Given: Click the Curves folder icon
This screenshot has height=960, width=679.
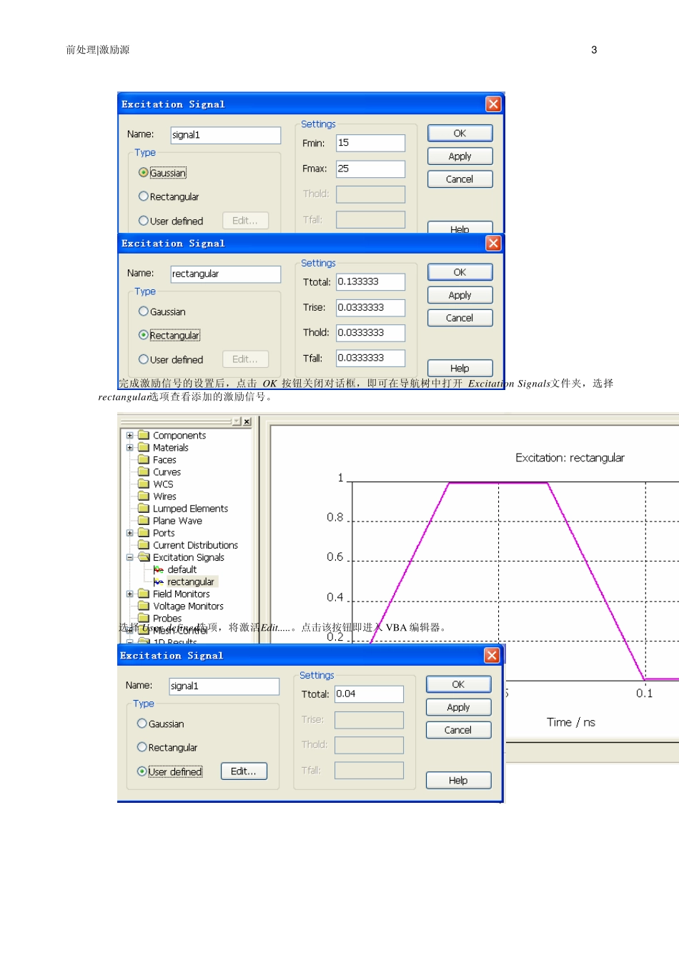Looking at the screenshot, I should tap(143, 471).
